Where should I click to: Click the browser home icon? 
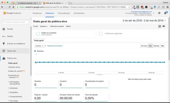point(13,7)
